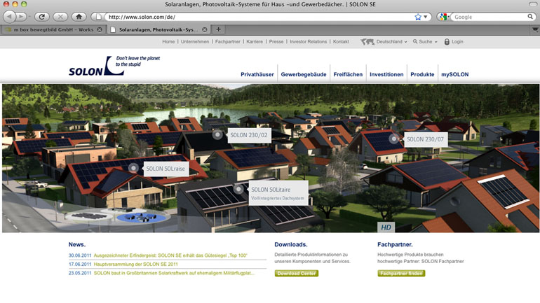The width and height of the screenshot is (540, 303).
Task: Click the SOLON logo
Action: [x=97, y=66]
